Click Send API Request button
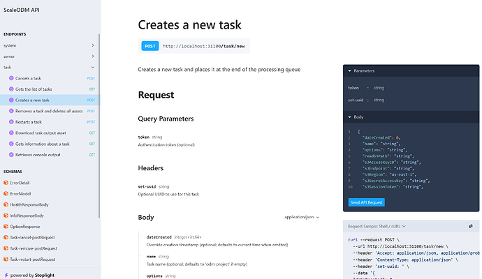The width and height of the screenshot is (482, 279). tap(367, 202)
